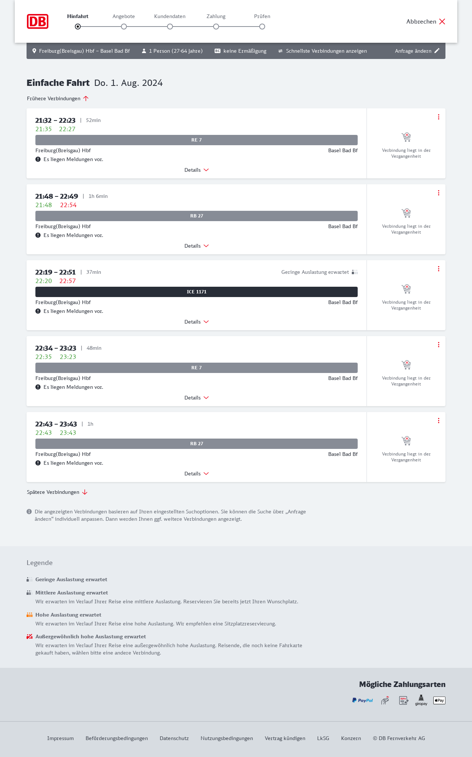Open three-dot menu for the 21:32 connection
472x757 pixels.
coord(438,117)
